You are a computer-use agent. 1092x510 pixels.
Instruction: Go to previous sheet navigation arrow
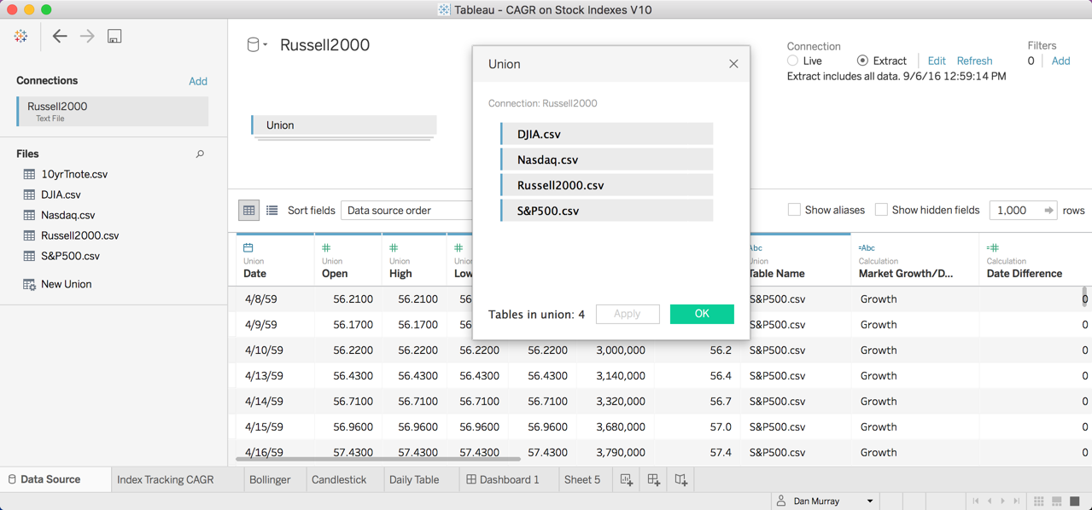990,501
